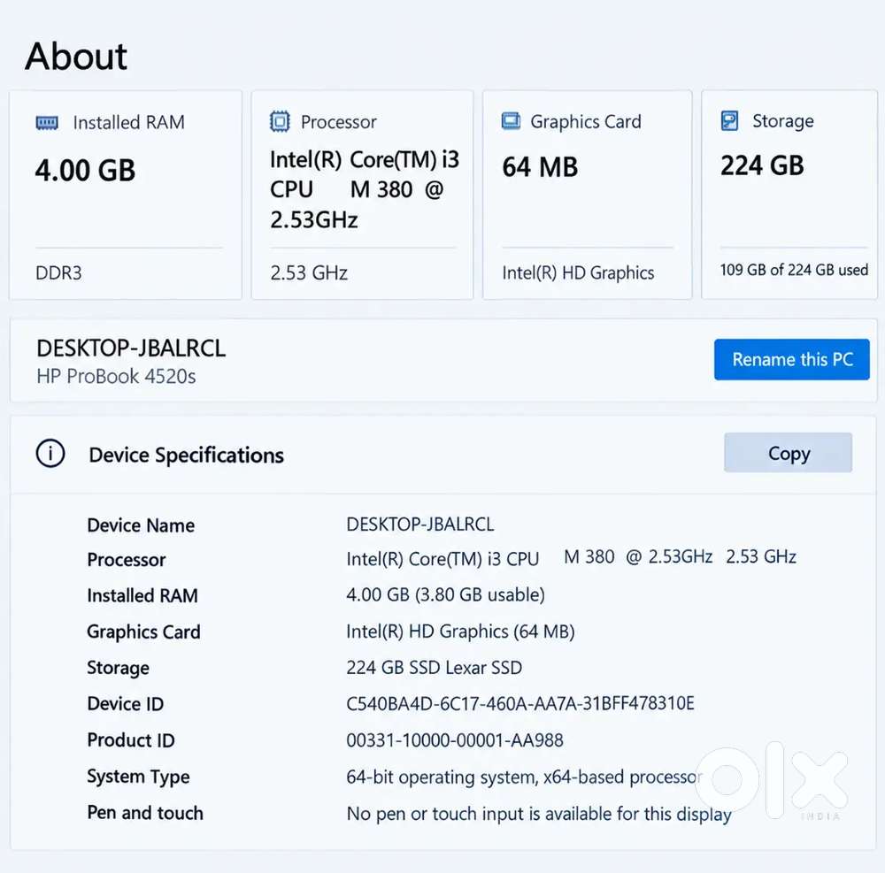
Task: Copy the device specifications
Action: pyautogui.click(x=788, y=452)
